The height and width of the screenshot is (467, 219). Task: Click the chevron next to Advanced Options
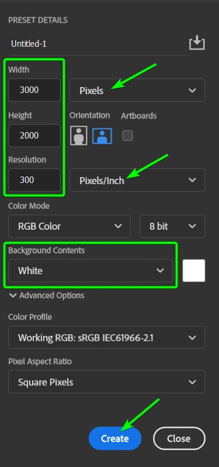13,295
